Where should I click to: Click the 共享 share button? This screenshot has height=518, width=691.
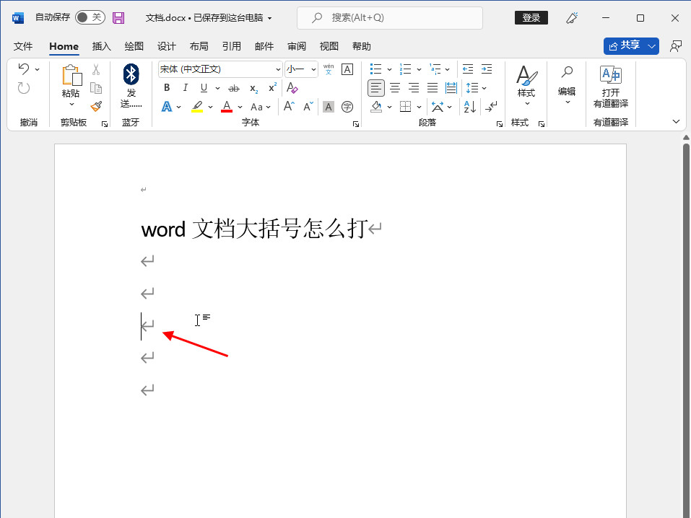coord(625,45)
